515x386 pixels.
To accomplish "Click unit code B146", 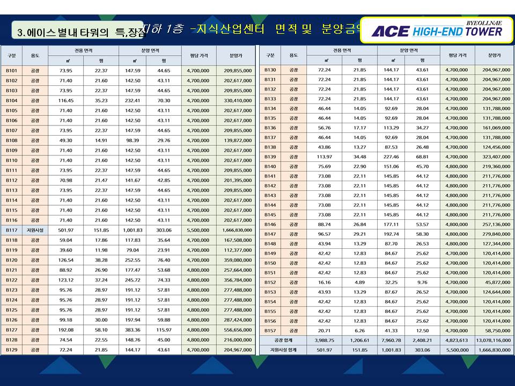I will [x=270, y=225].
